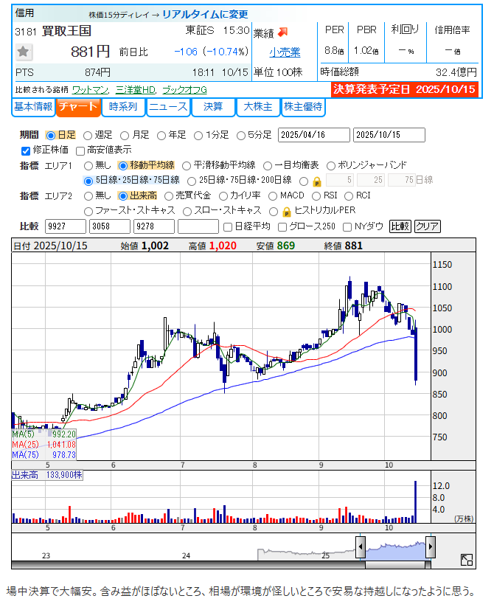Screen dimensions: 494x607
Task: Select 無し for indicator area 1
Action: (x=88, y=166)
